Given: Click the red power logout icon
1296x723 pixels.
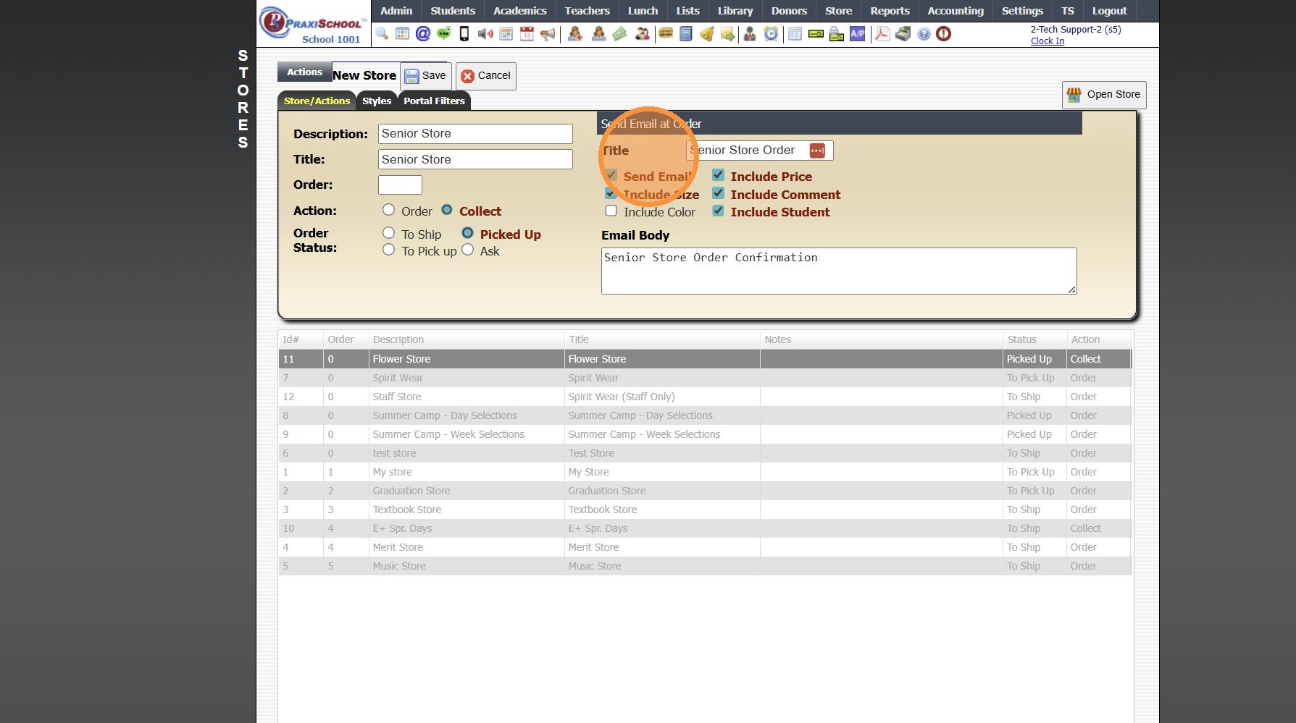Looking at the screenshot, I should pos(943,34).
